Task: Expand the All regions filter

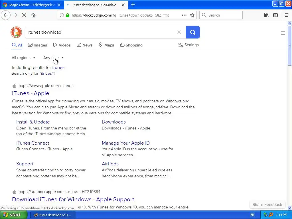Action: tap(23, 58)
